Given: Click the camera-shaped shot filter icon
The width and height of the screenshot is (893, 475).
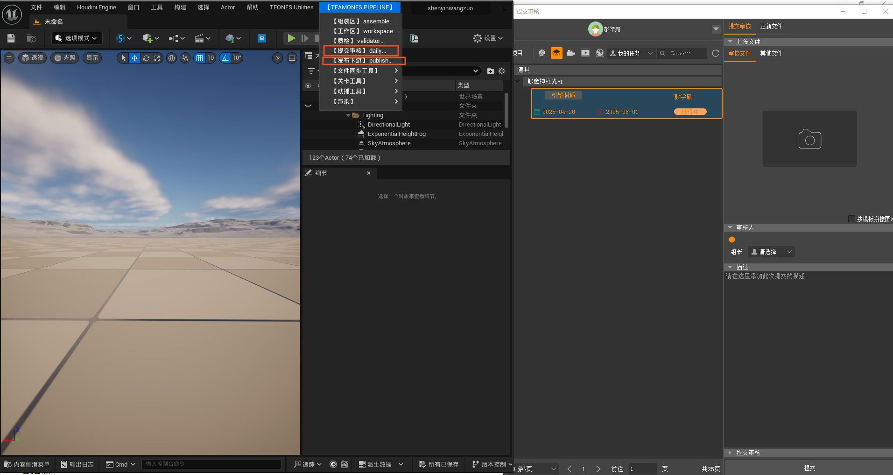Looking at the screenshot, I should [570, 53].
